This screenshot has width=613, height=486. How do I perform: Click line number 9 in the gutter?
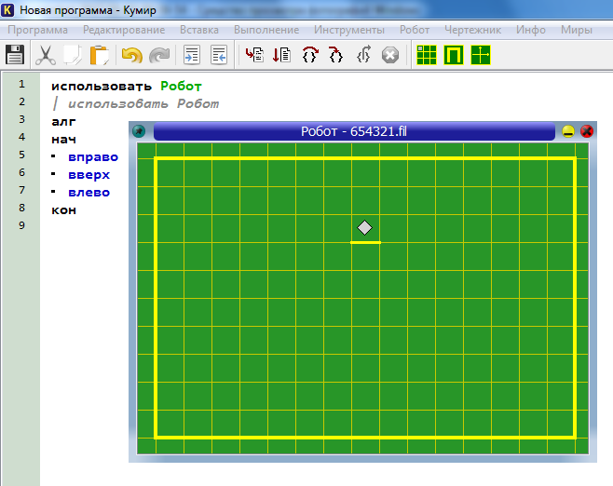click(22, 225)
